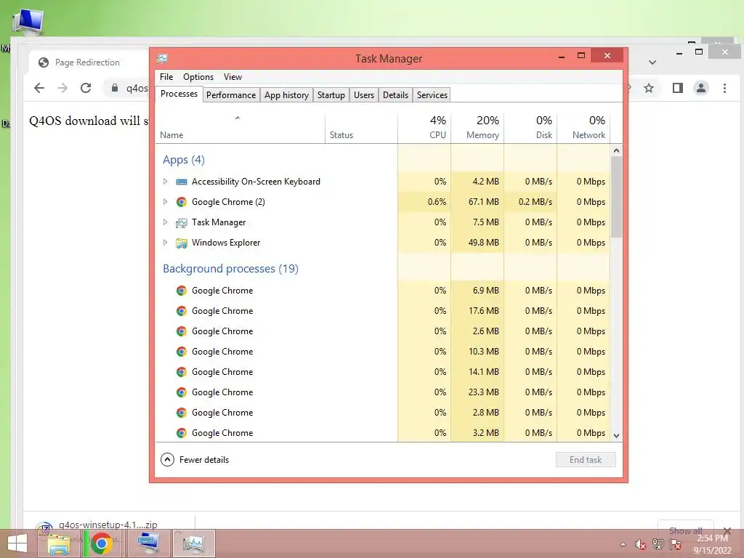744x558 pixels.
Task: Sort by the Disk column header
Action: tap(530, 128)
